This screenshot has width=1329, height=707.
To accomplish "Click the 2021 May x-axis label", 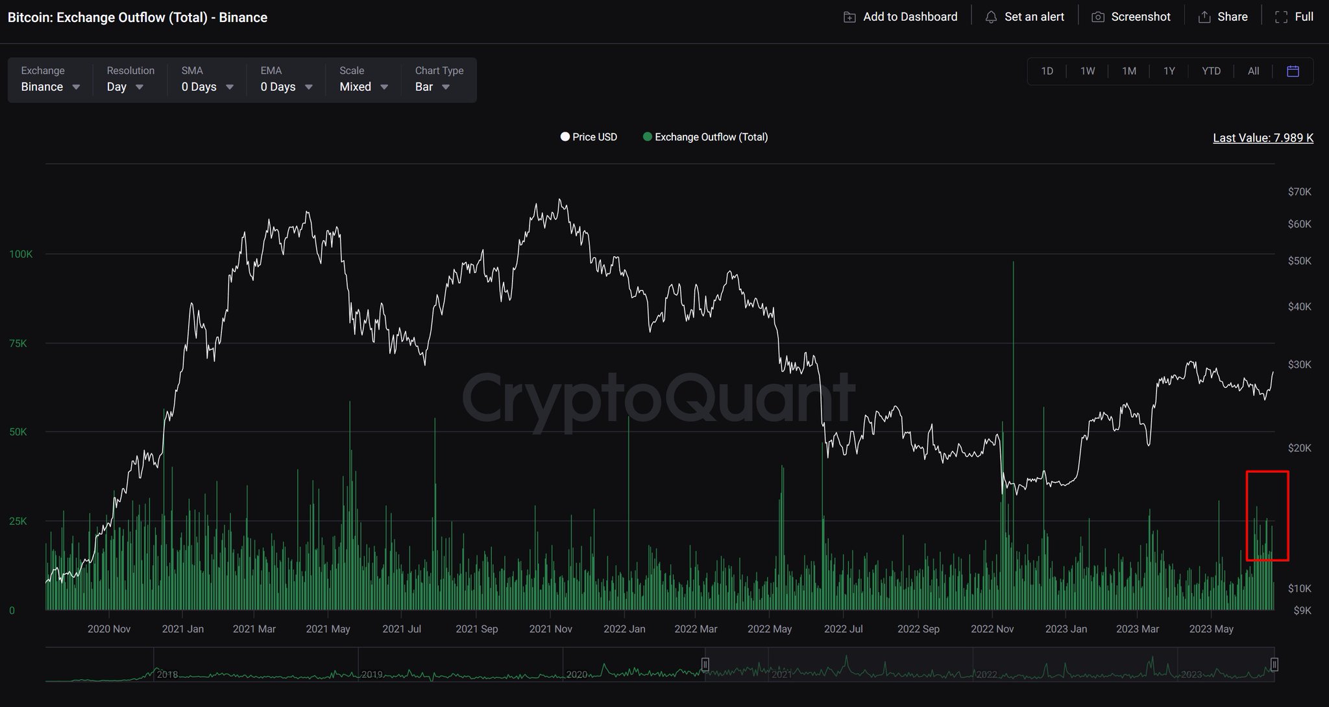I will (x=328, y=629).
